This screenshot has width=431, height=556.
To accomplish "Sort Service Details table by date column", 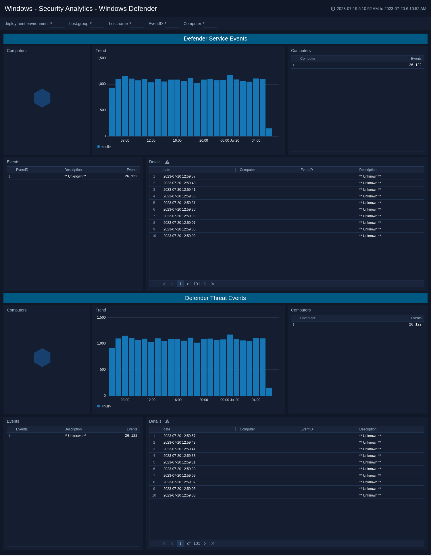I will click(167, 170).
